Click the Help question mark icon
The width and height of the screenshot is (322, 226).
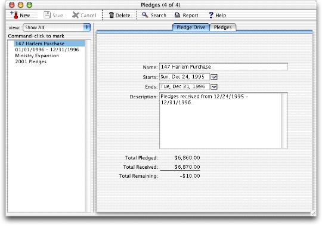(x=211, y=15)
